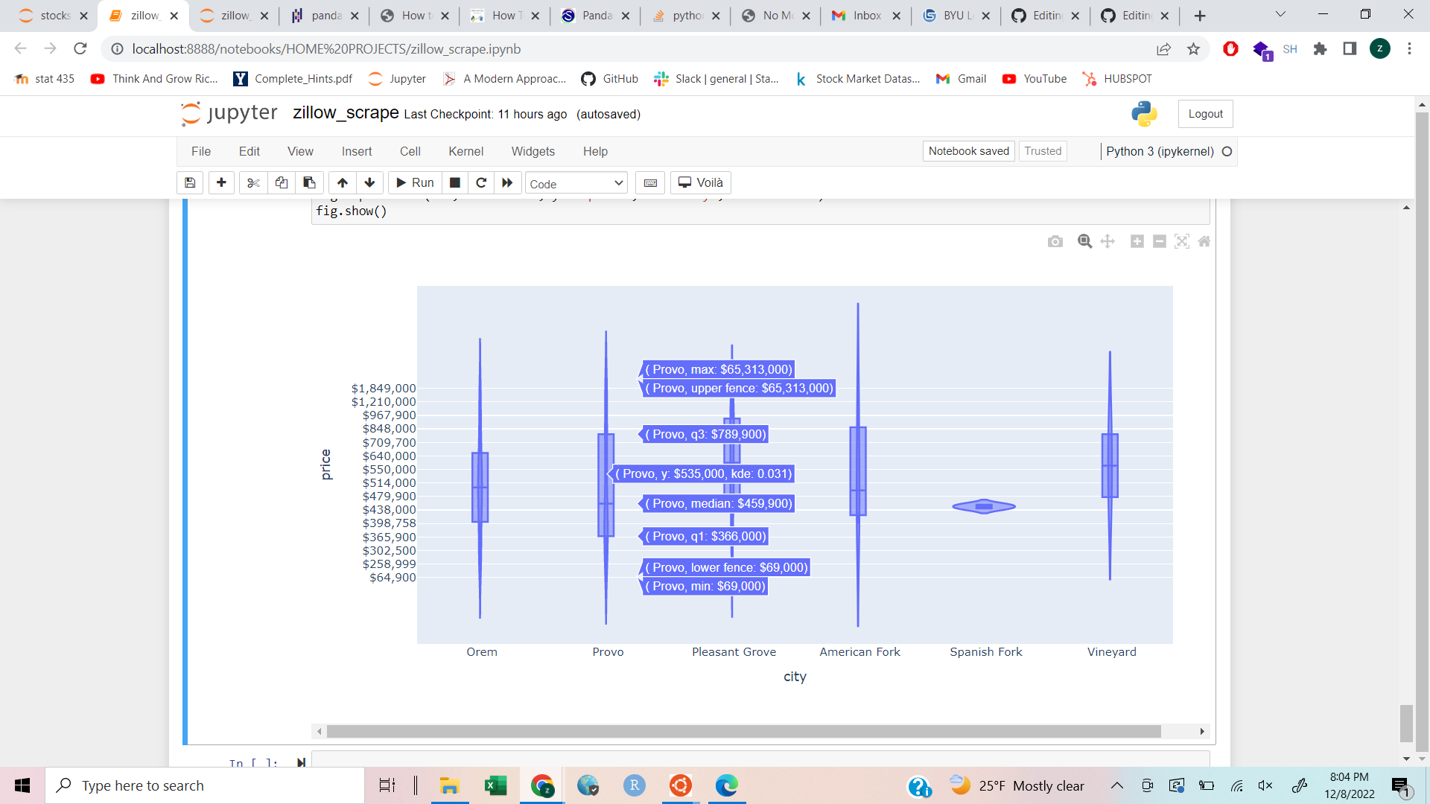This screenshot has width=1430, height=804.
Task: Expand the cell type Code dropdown
Action: pos(576,184)
